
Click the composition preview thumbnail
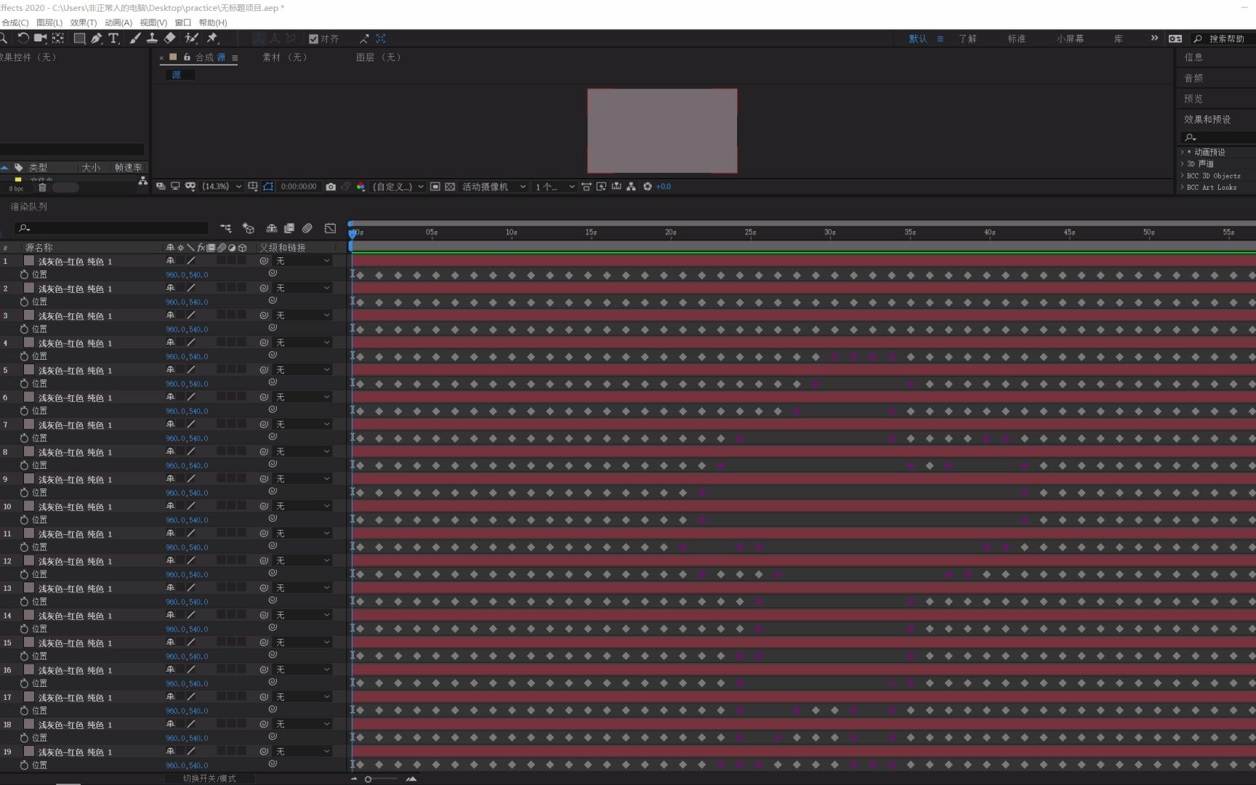click(x=662, y=131)
